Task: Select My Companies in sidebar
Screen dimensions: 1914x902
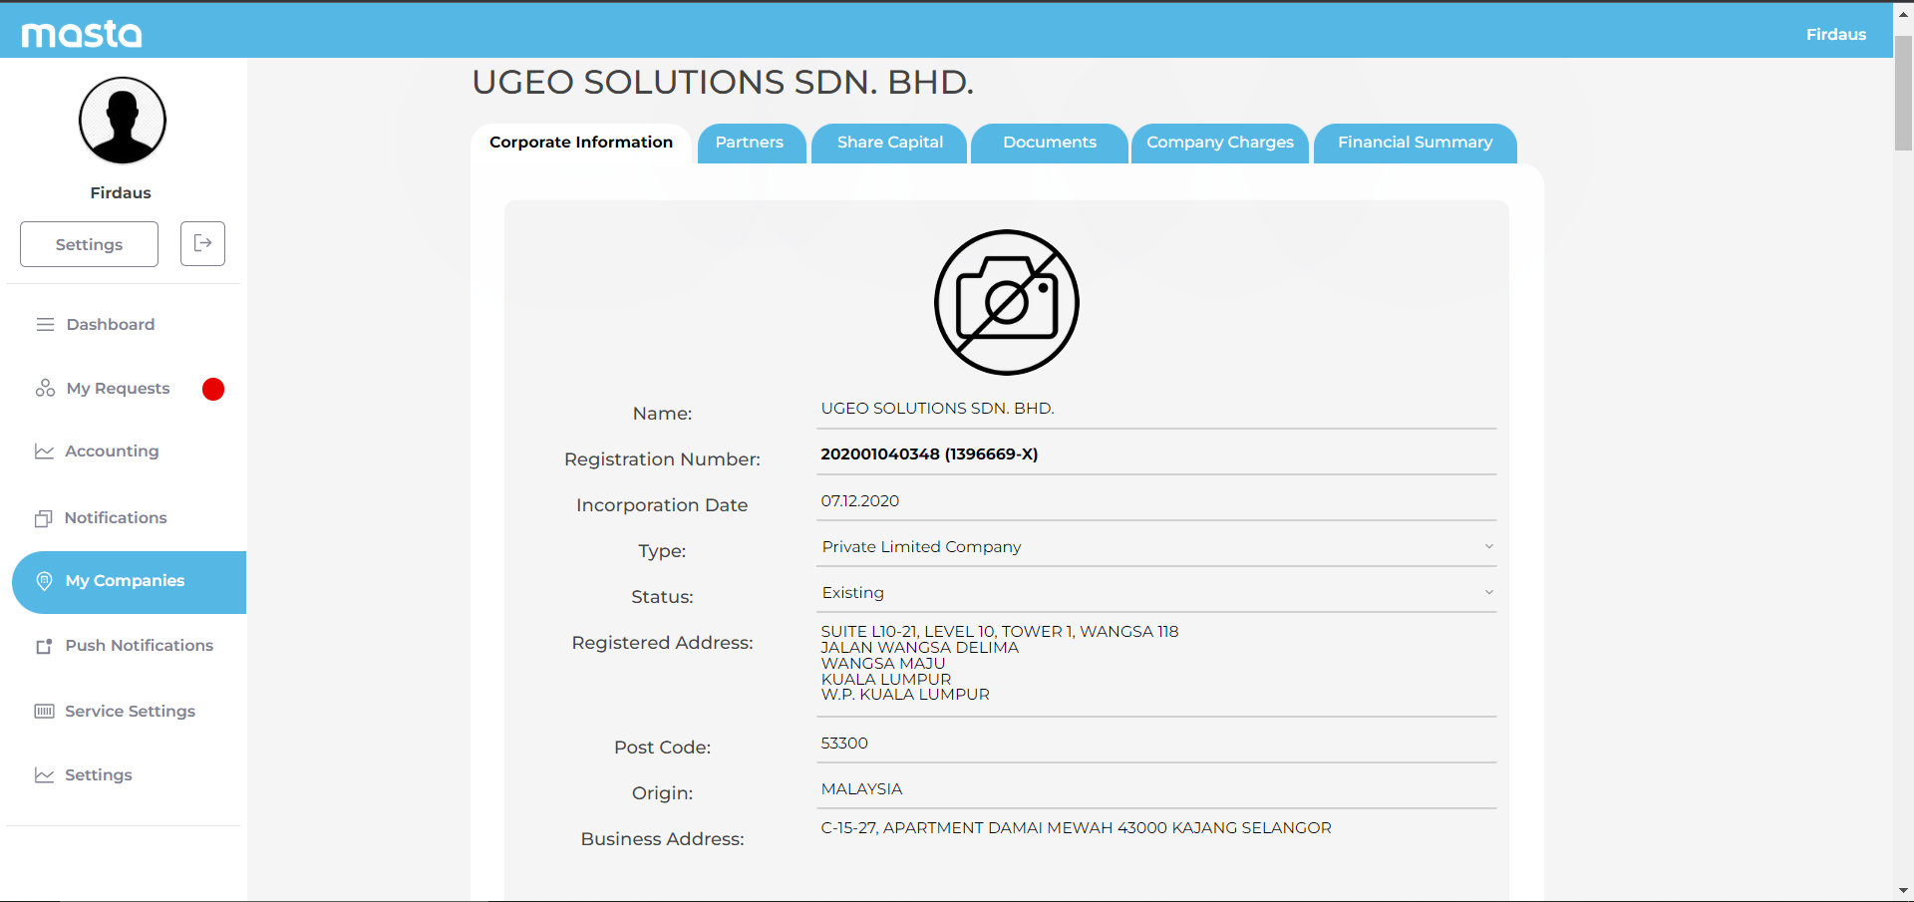Action: (130, 582)
